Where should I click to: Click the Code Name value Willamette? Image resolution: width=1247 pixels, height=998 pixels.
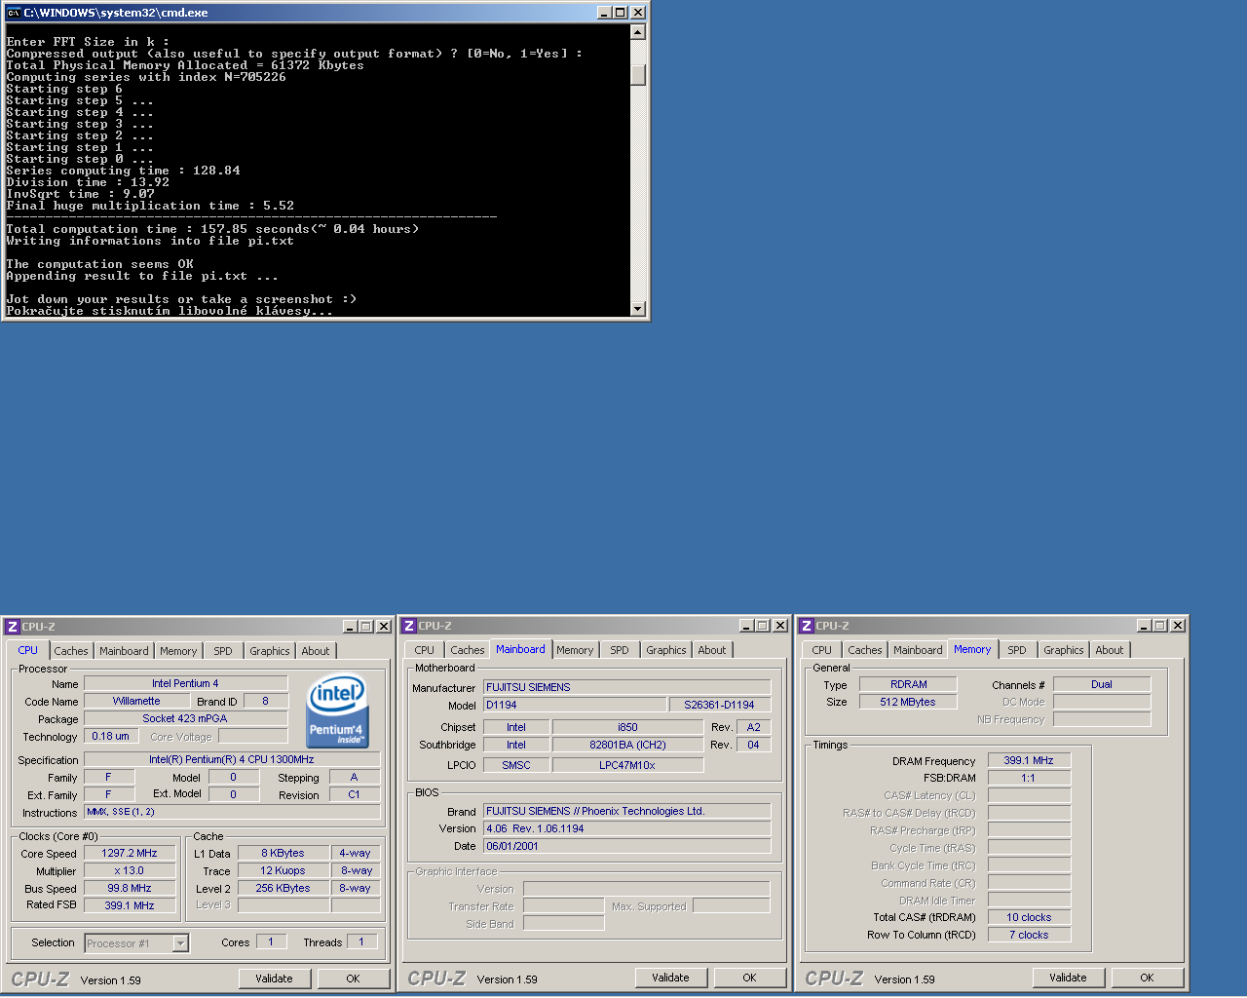[136, 701]
